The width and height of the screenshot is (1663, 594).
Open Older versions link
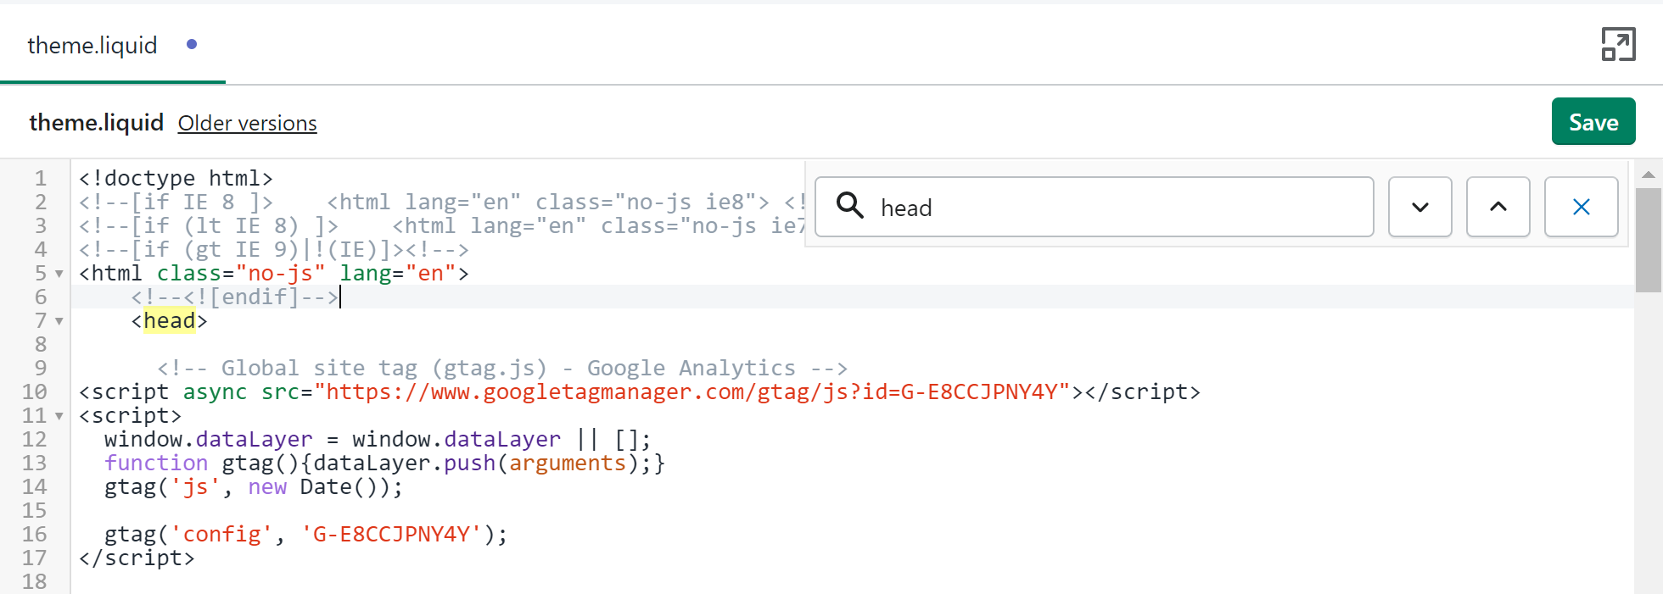247,124
